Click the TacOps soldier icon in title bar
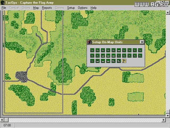 point(3,3)
